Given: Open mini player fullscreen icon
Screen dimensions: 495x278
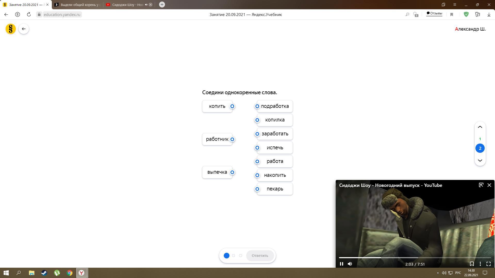Looking at the screenshot, I should coord(488,264).
